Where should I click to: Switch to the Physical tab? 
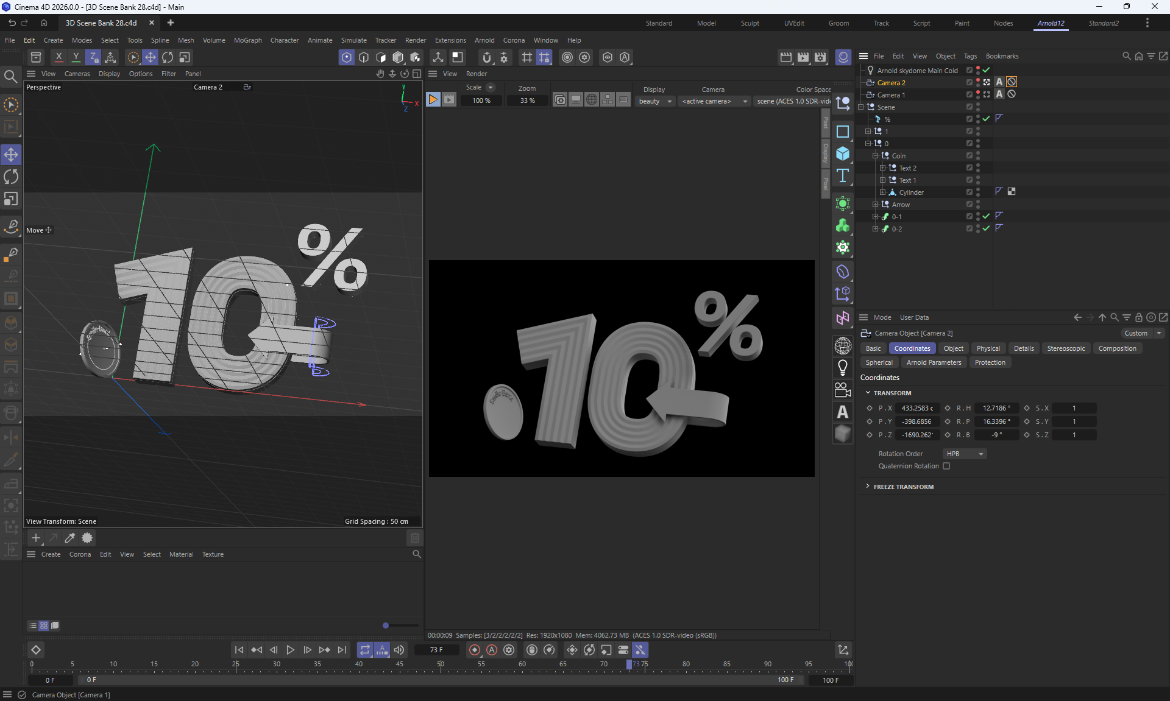point(988,348)
